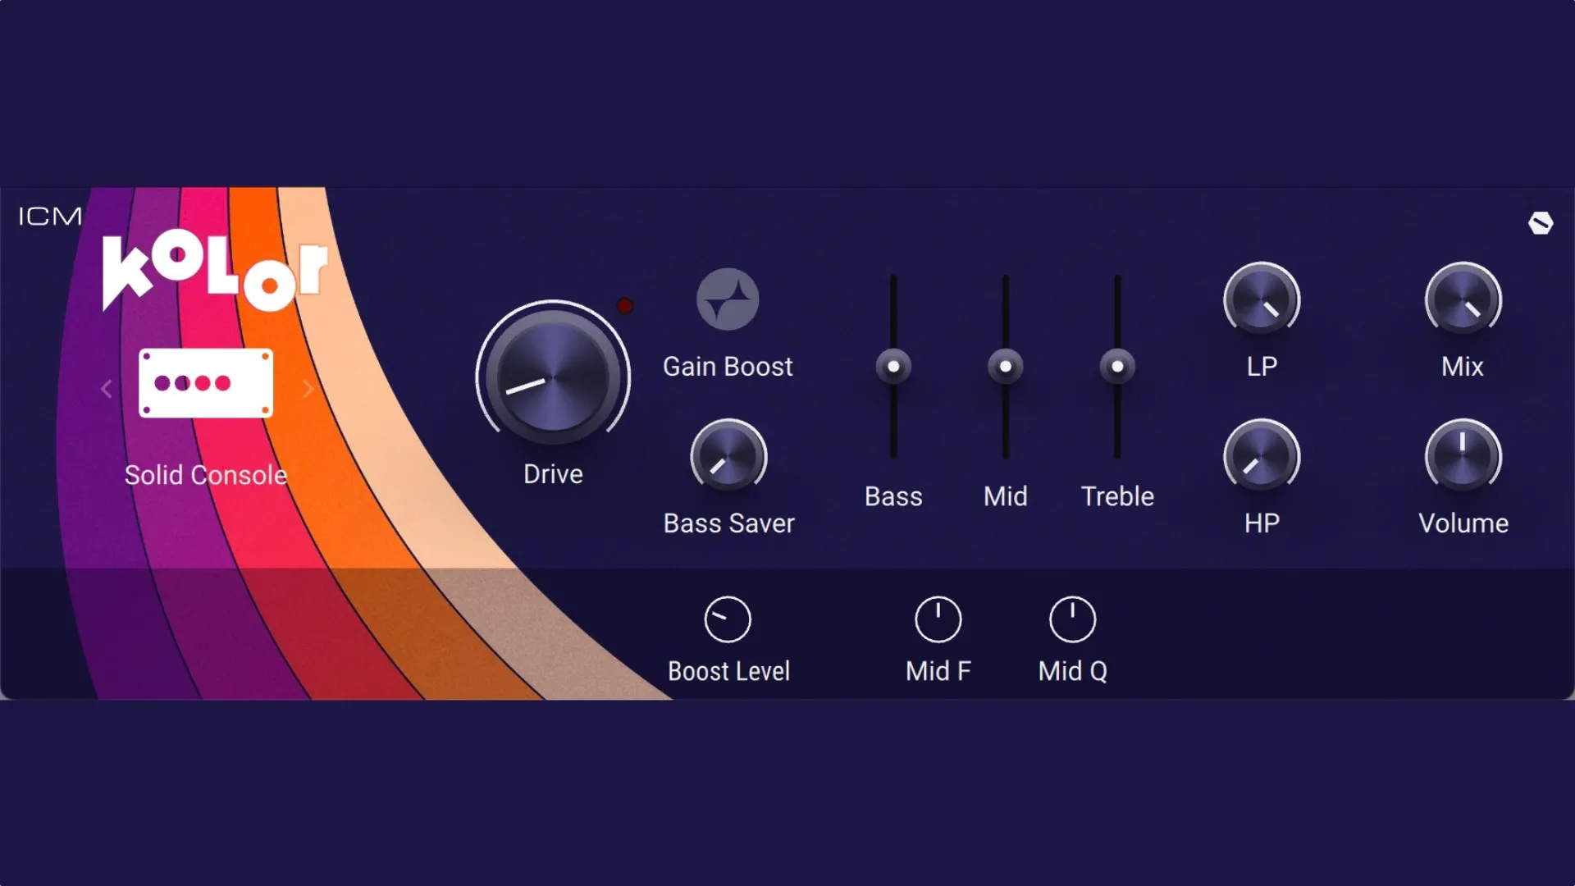The width and height of the screenshot is (1575, 886).
Task: Click the Mid Q knob control
Action: coord(1071,618)
